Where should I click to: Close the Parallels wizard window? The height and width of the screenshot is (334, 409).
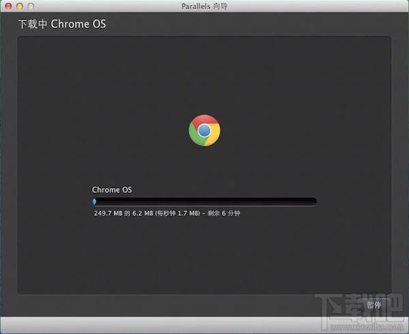[8, 6]
